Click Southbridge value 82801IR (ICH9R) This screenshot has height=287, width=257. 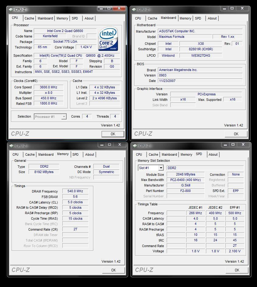coord(201,49)
